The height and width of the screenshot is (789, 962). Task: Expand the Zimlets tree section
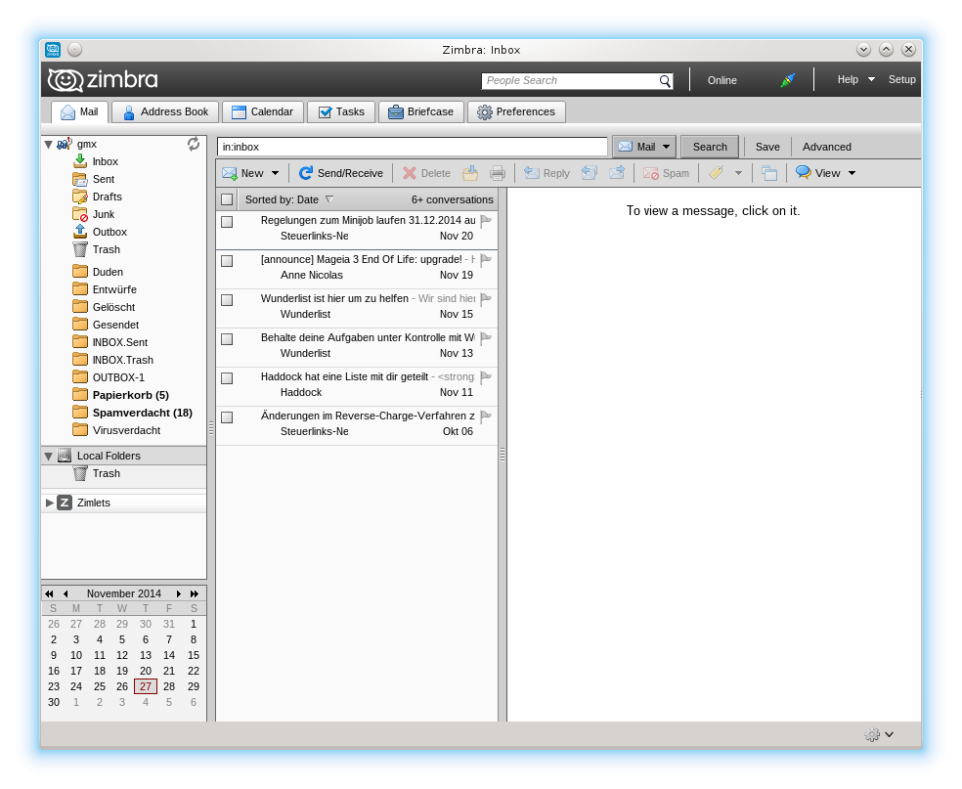(x=50, y=503)
